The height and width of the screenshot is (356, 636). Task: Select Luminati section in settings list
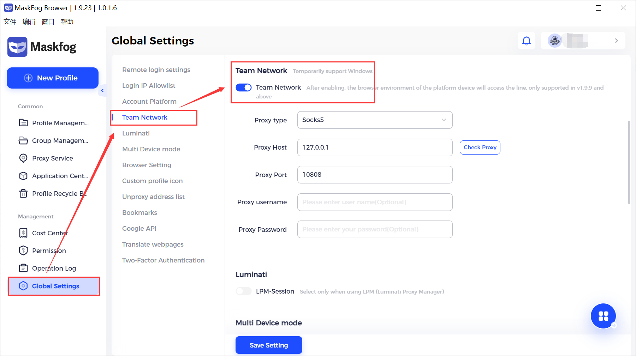click(136, 133)
